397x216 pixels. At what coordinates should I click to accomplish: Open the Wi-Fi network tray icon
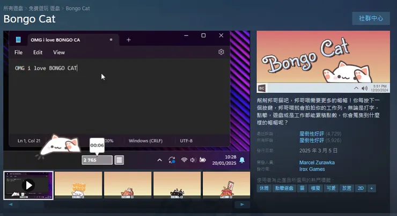click(x=184, y=160)
